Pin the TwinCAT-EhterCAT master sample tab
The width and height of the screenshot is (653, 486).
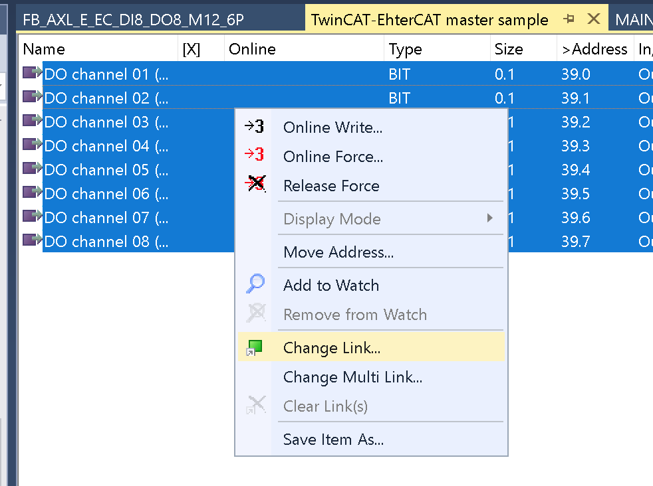click(569, 19)
